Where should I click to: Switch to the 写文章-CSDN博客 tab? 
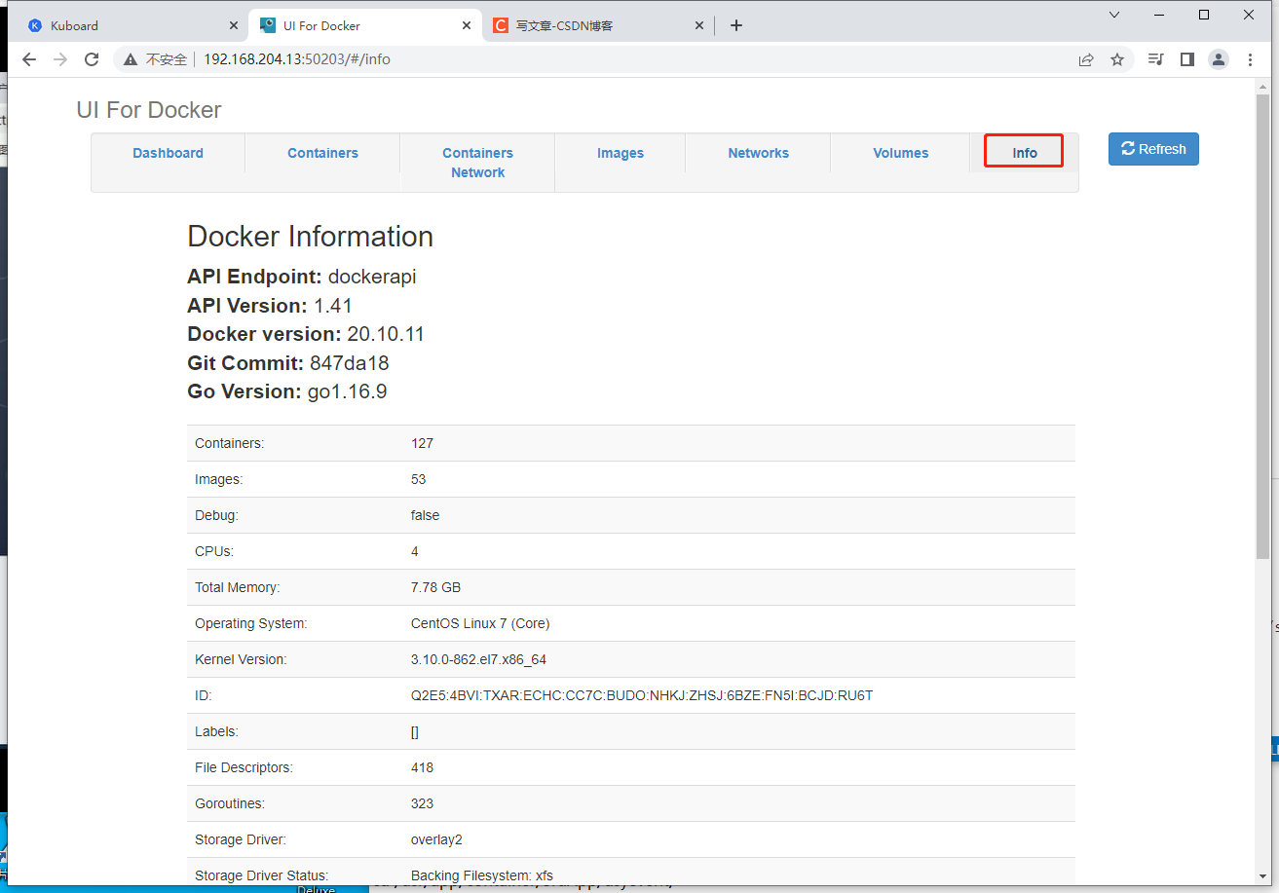tap(598, 25)
